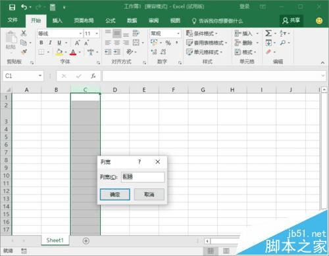329x256 pixels.
Task: Click the AutoSum sigma icon
Action: 268,33
